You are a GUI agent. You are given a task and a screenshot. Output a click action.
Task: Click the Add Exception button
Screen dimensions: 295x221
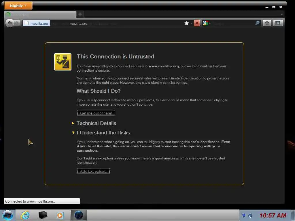pos(93,171)
